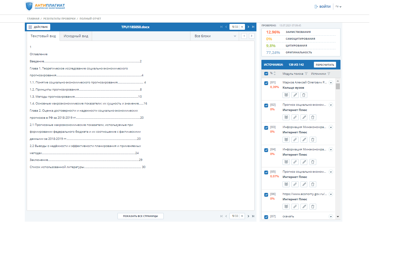Open the Действие menu
This screenshot has width=418, height=279.
[38, 27]
